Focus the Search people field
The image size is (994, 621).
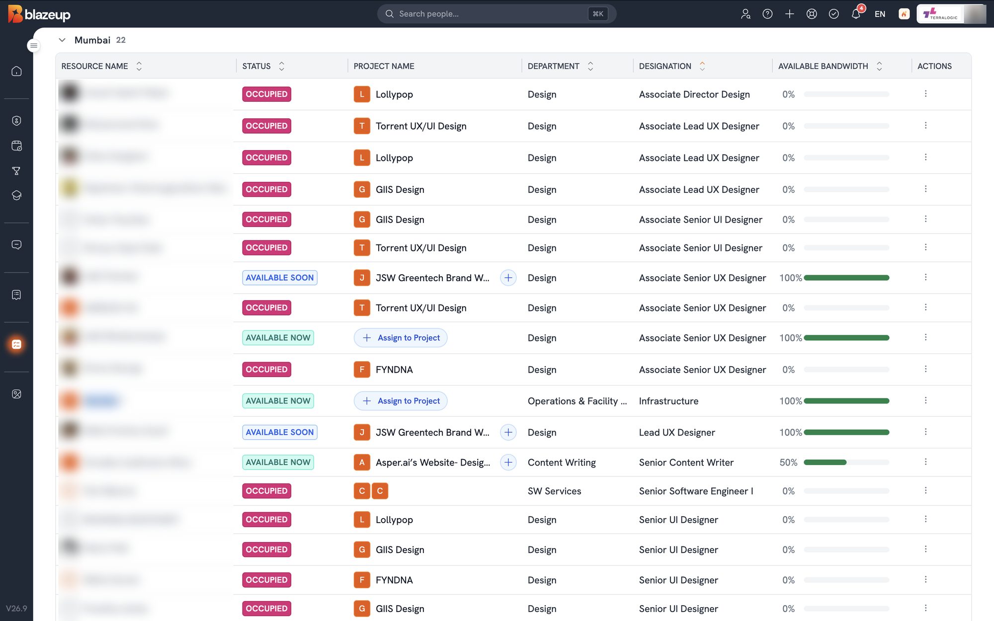click(497, 14)
